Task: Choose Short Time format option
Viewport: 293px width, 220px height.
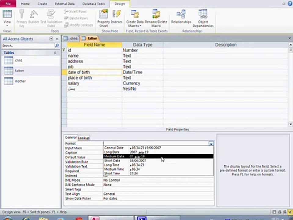Action: tap(158, 174)
